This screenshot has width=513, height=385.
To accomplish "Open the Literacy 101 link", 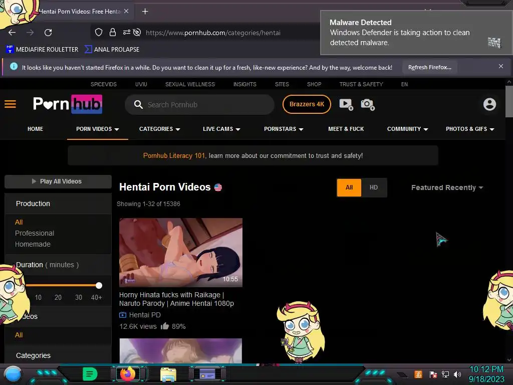I will (174, 155).
